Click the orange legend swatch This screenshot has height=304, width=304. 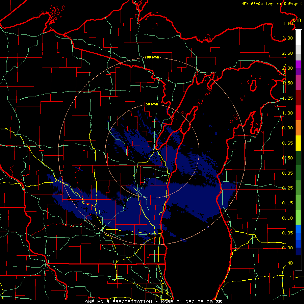point(298,128)
